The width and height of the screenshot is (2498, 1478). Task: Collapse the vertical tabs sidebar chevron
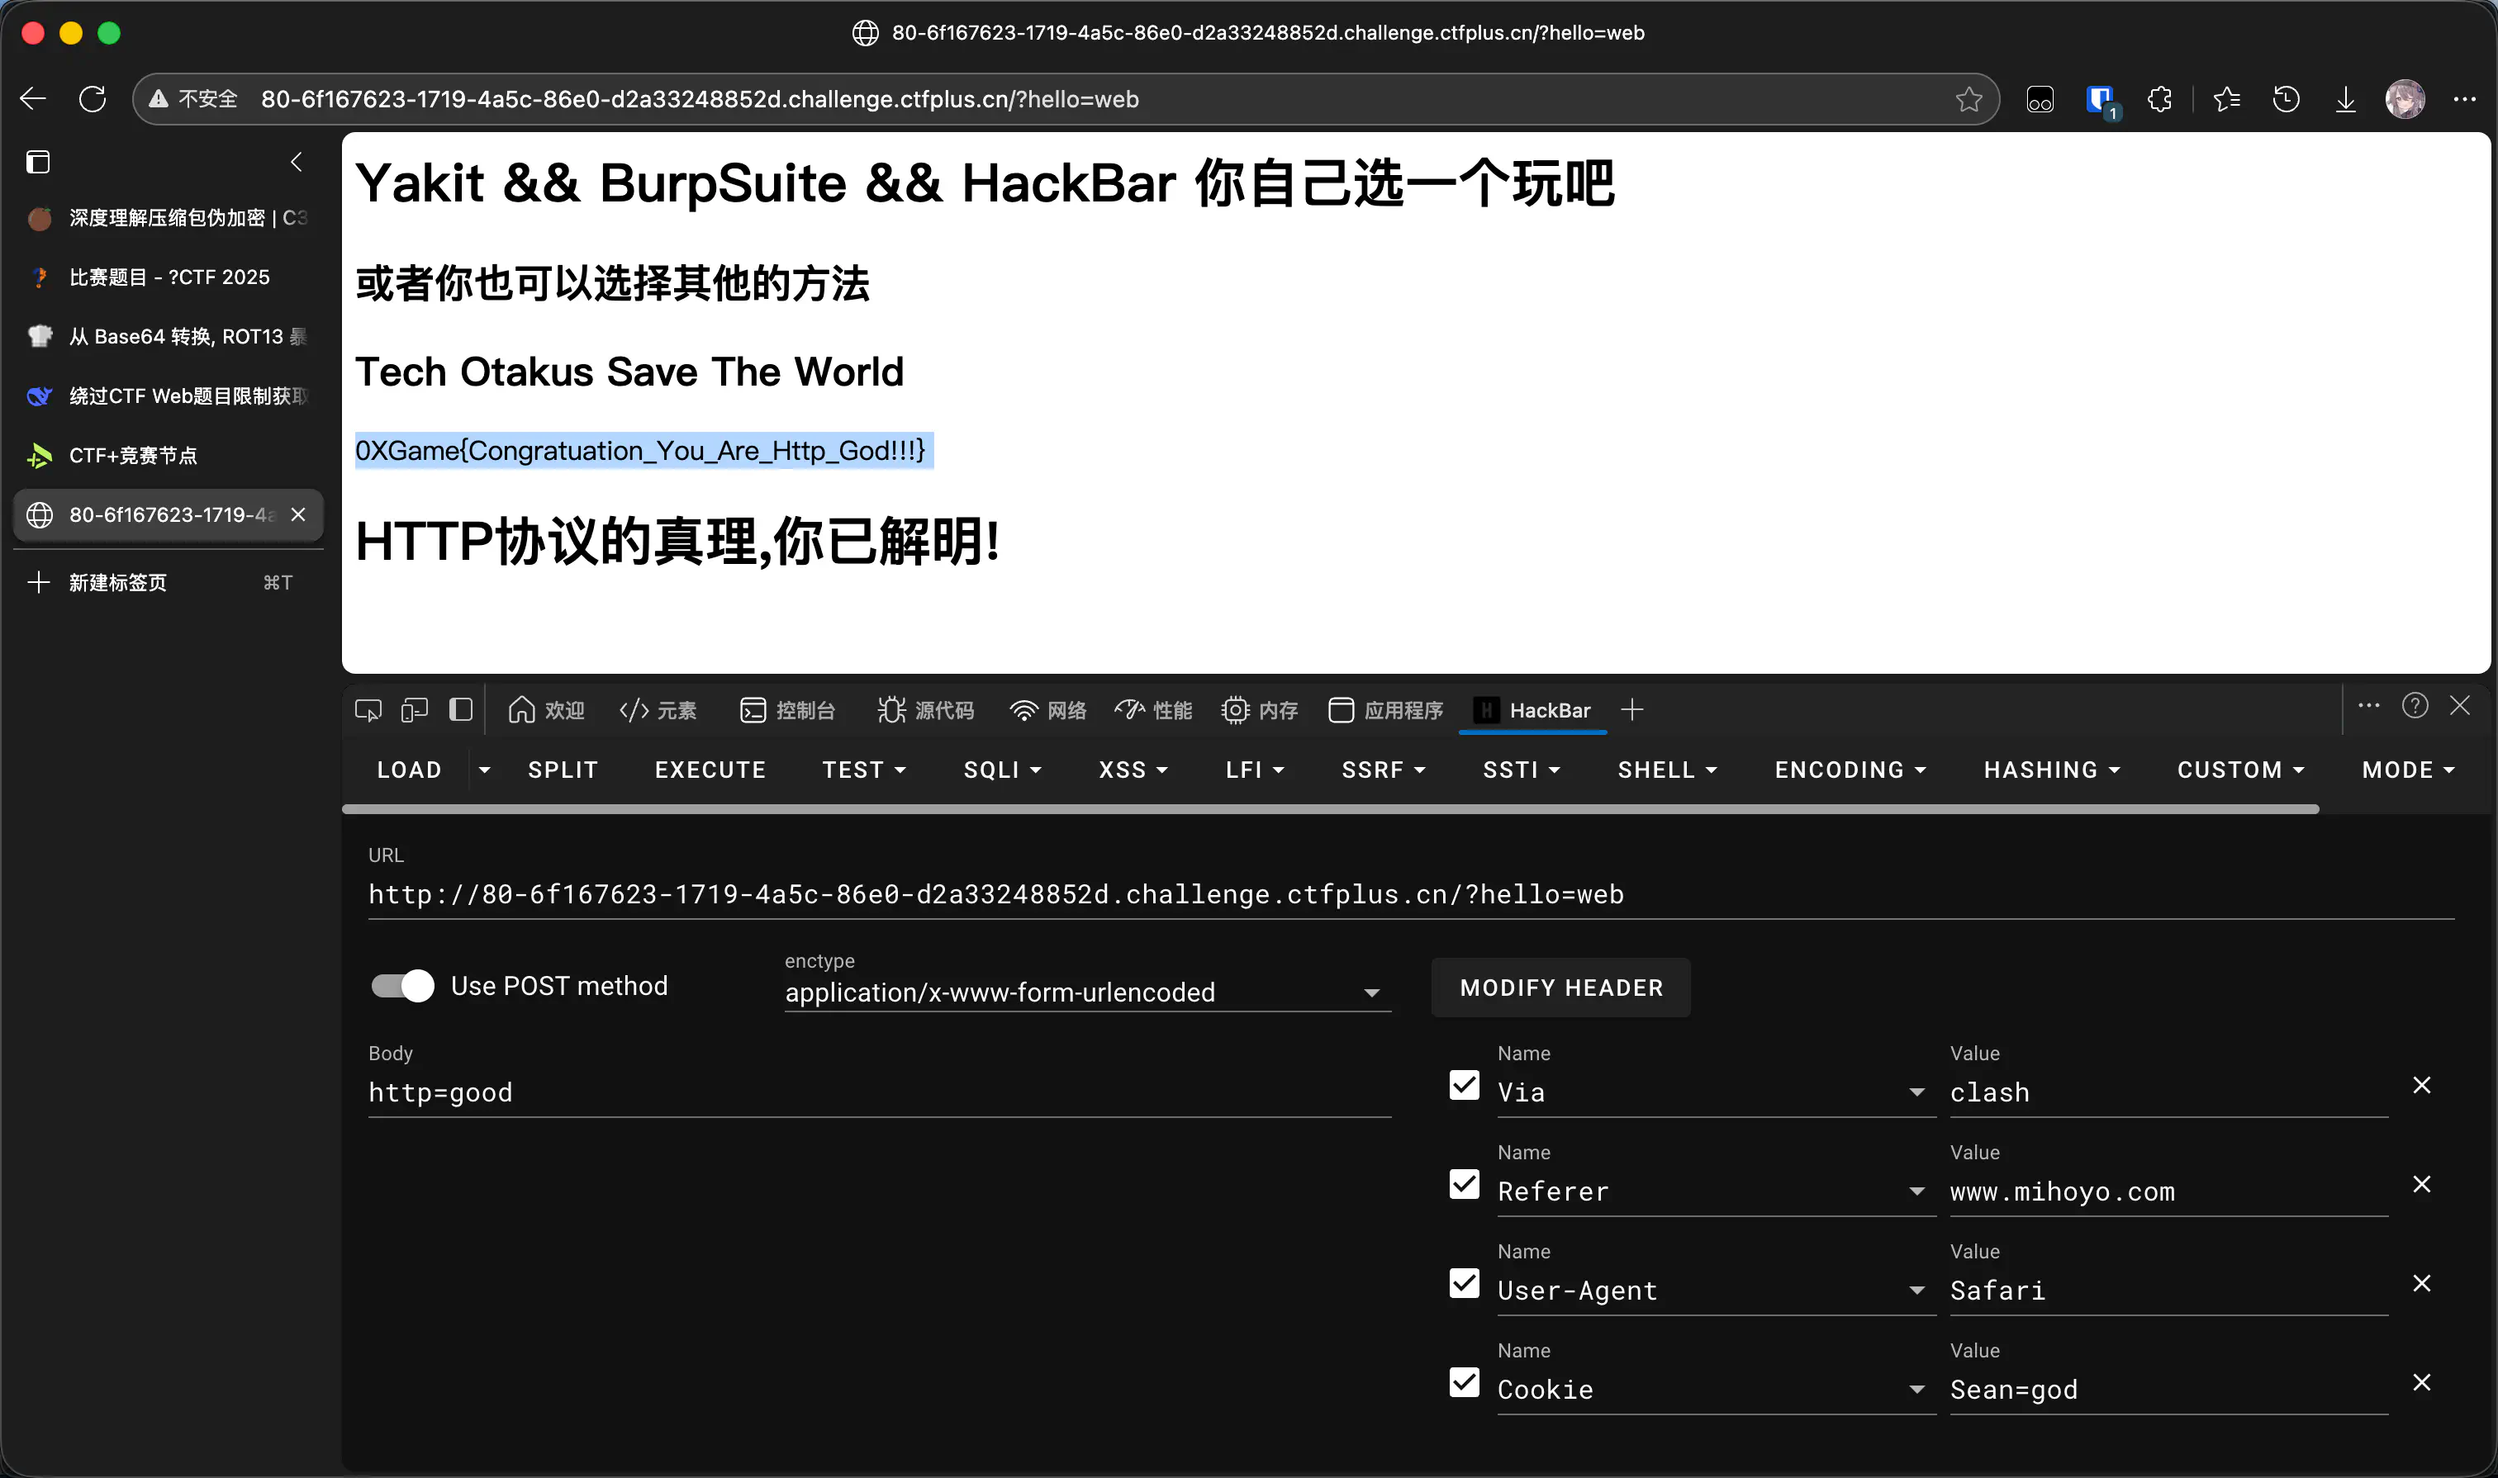click(x=296, y=161)
